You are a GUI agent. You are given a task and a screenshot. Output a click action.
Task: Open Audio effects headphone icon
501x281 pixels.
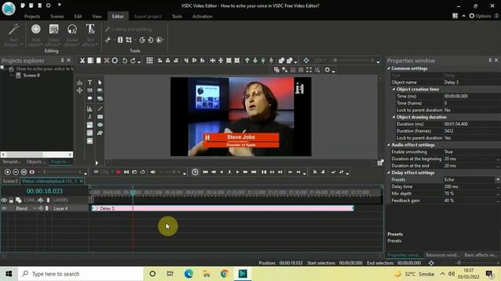[72, 30]
